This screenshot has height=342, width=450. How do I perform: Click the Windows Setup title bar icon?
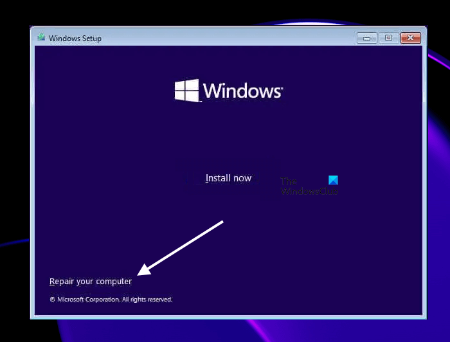point(41,37)
